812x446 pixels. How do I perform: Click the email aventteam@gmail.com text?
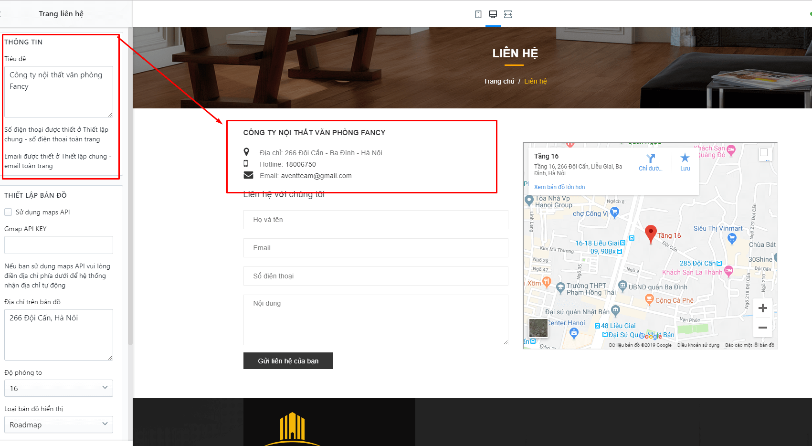[316, 176]
